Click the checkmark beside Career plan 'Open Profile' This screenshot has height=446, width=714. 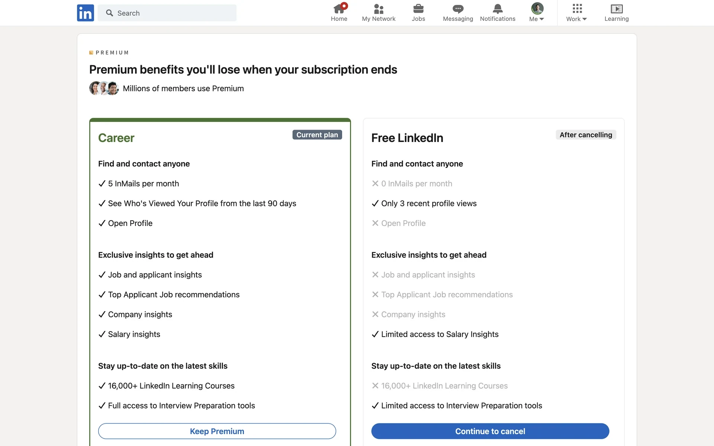coord(102,223)
